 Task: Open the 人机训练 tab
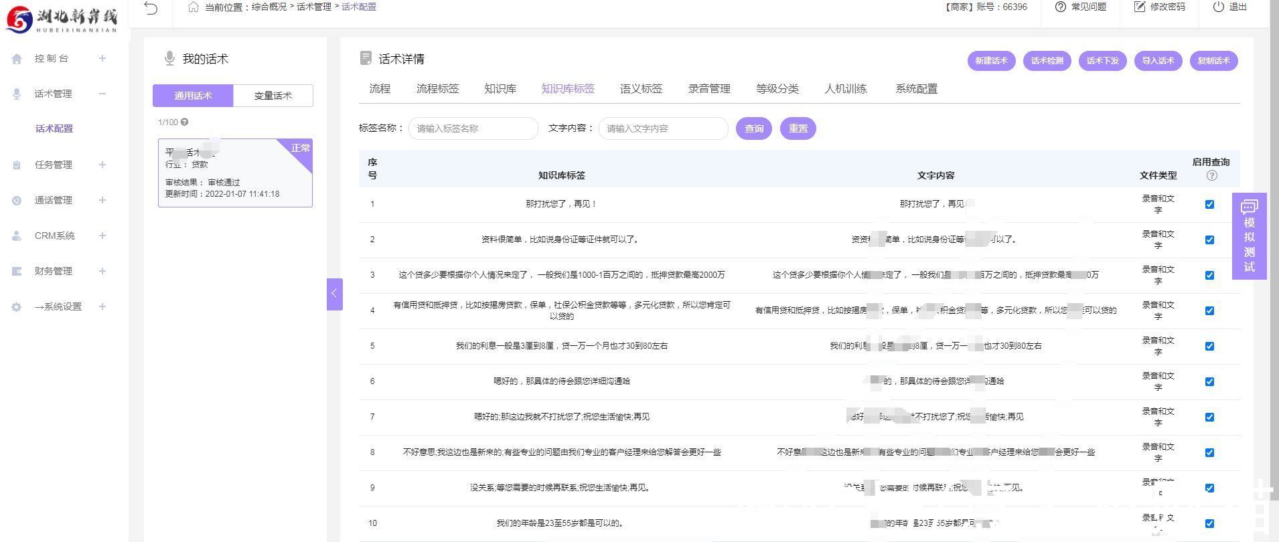(x=846, y=89)
